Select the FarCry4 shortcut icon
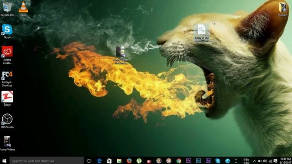Screen dimensions: 292x164 7,79
